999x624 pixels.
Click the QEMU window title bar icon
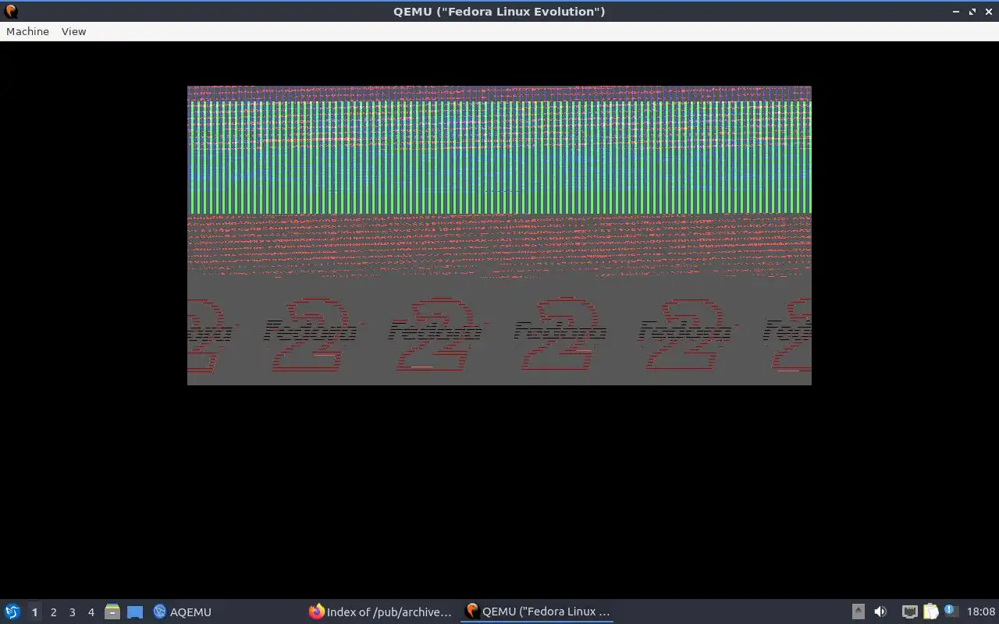pos(11,12)
